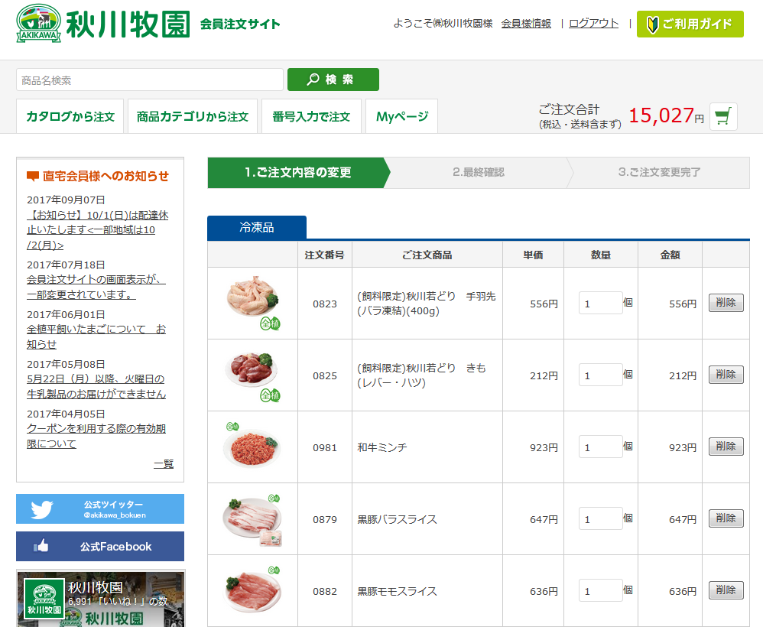Screen dimensions: 763x627
Task: Edit quantity for item 0825
Action: (x=600, y=375)
